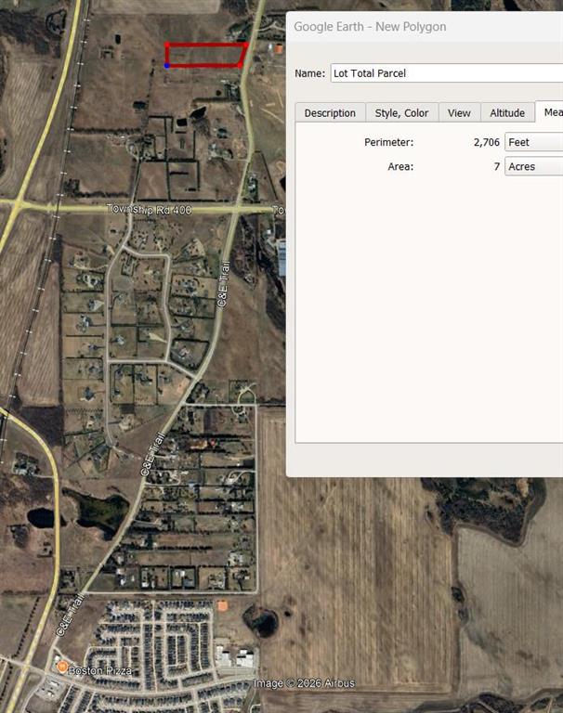Click the perimeter value 2,706
The height and width of the screenshot is (713, 563).
[x=486, y=142]
